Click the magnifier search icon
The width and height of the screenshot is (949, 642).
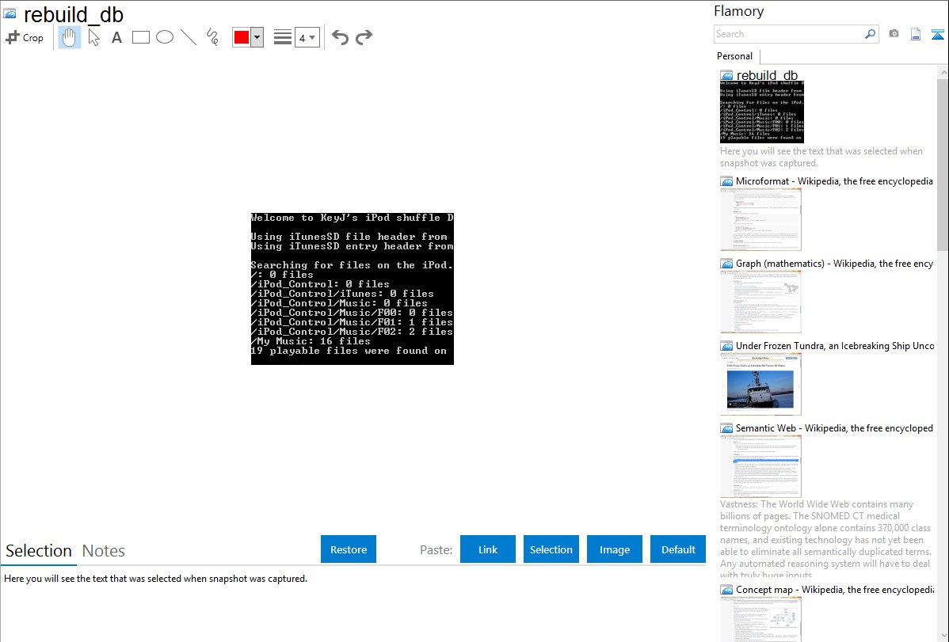click(871, 34)
